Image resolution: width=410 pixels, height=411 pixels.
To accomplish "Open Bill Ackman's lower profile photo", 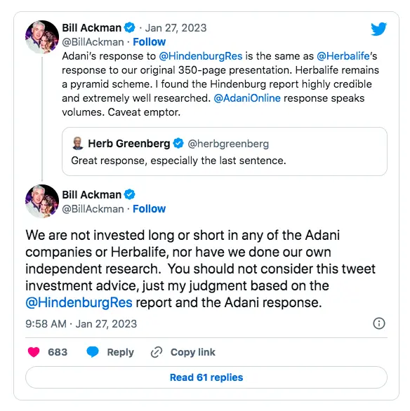I will (x=42, y=201).
